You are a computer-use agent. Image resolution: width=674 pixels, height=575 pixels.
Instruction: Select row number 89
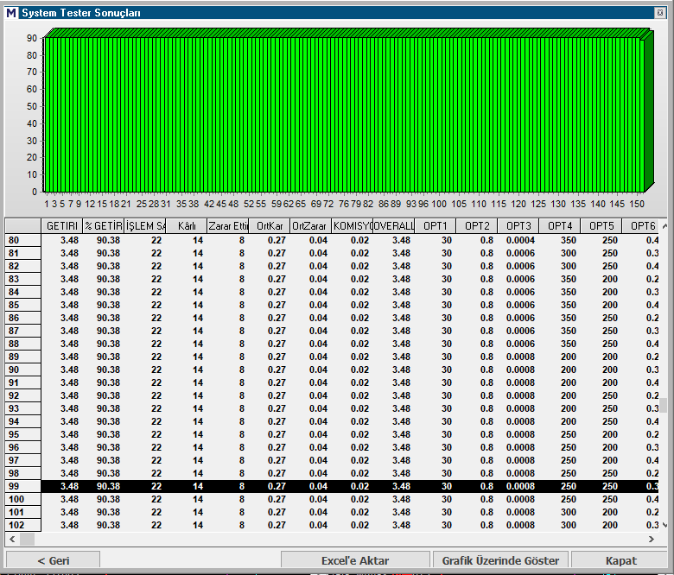(x=22, y=357)
